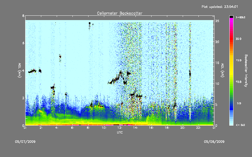The width and height of the screenshot is (252, 157).
Task: Click the left 'AGL (km)' axis label
Action: pos(20,70)
